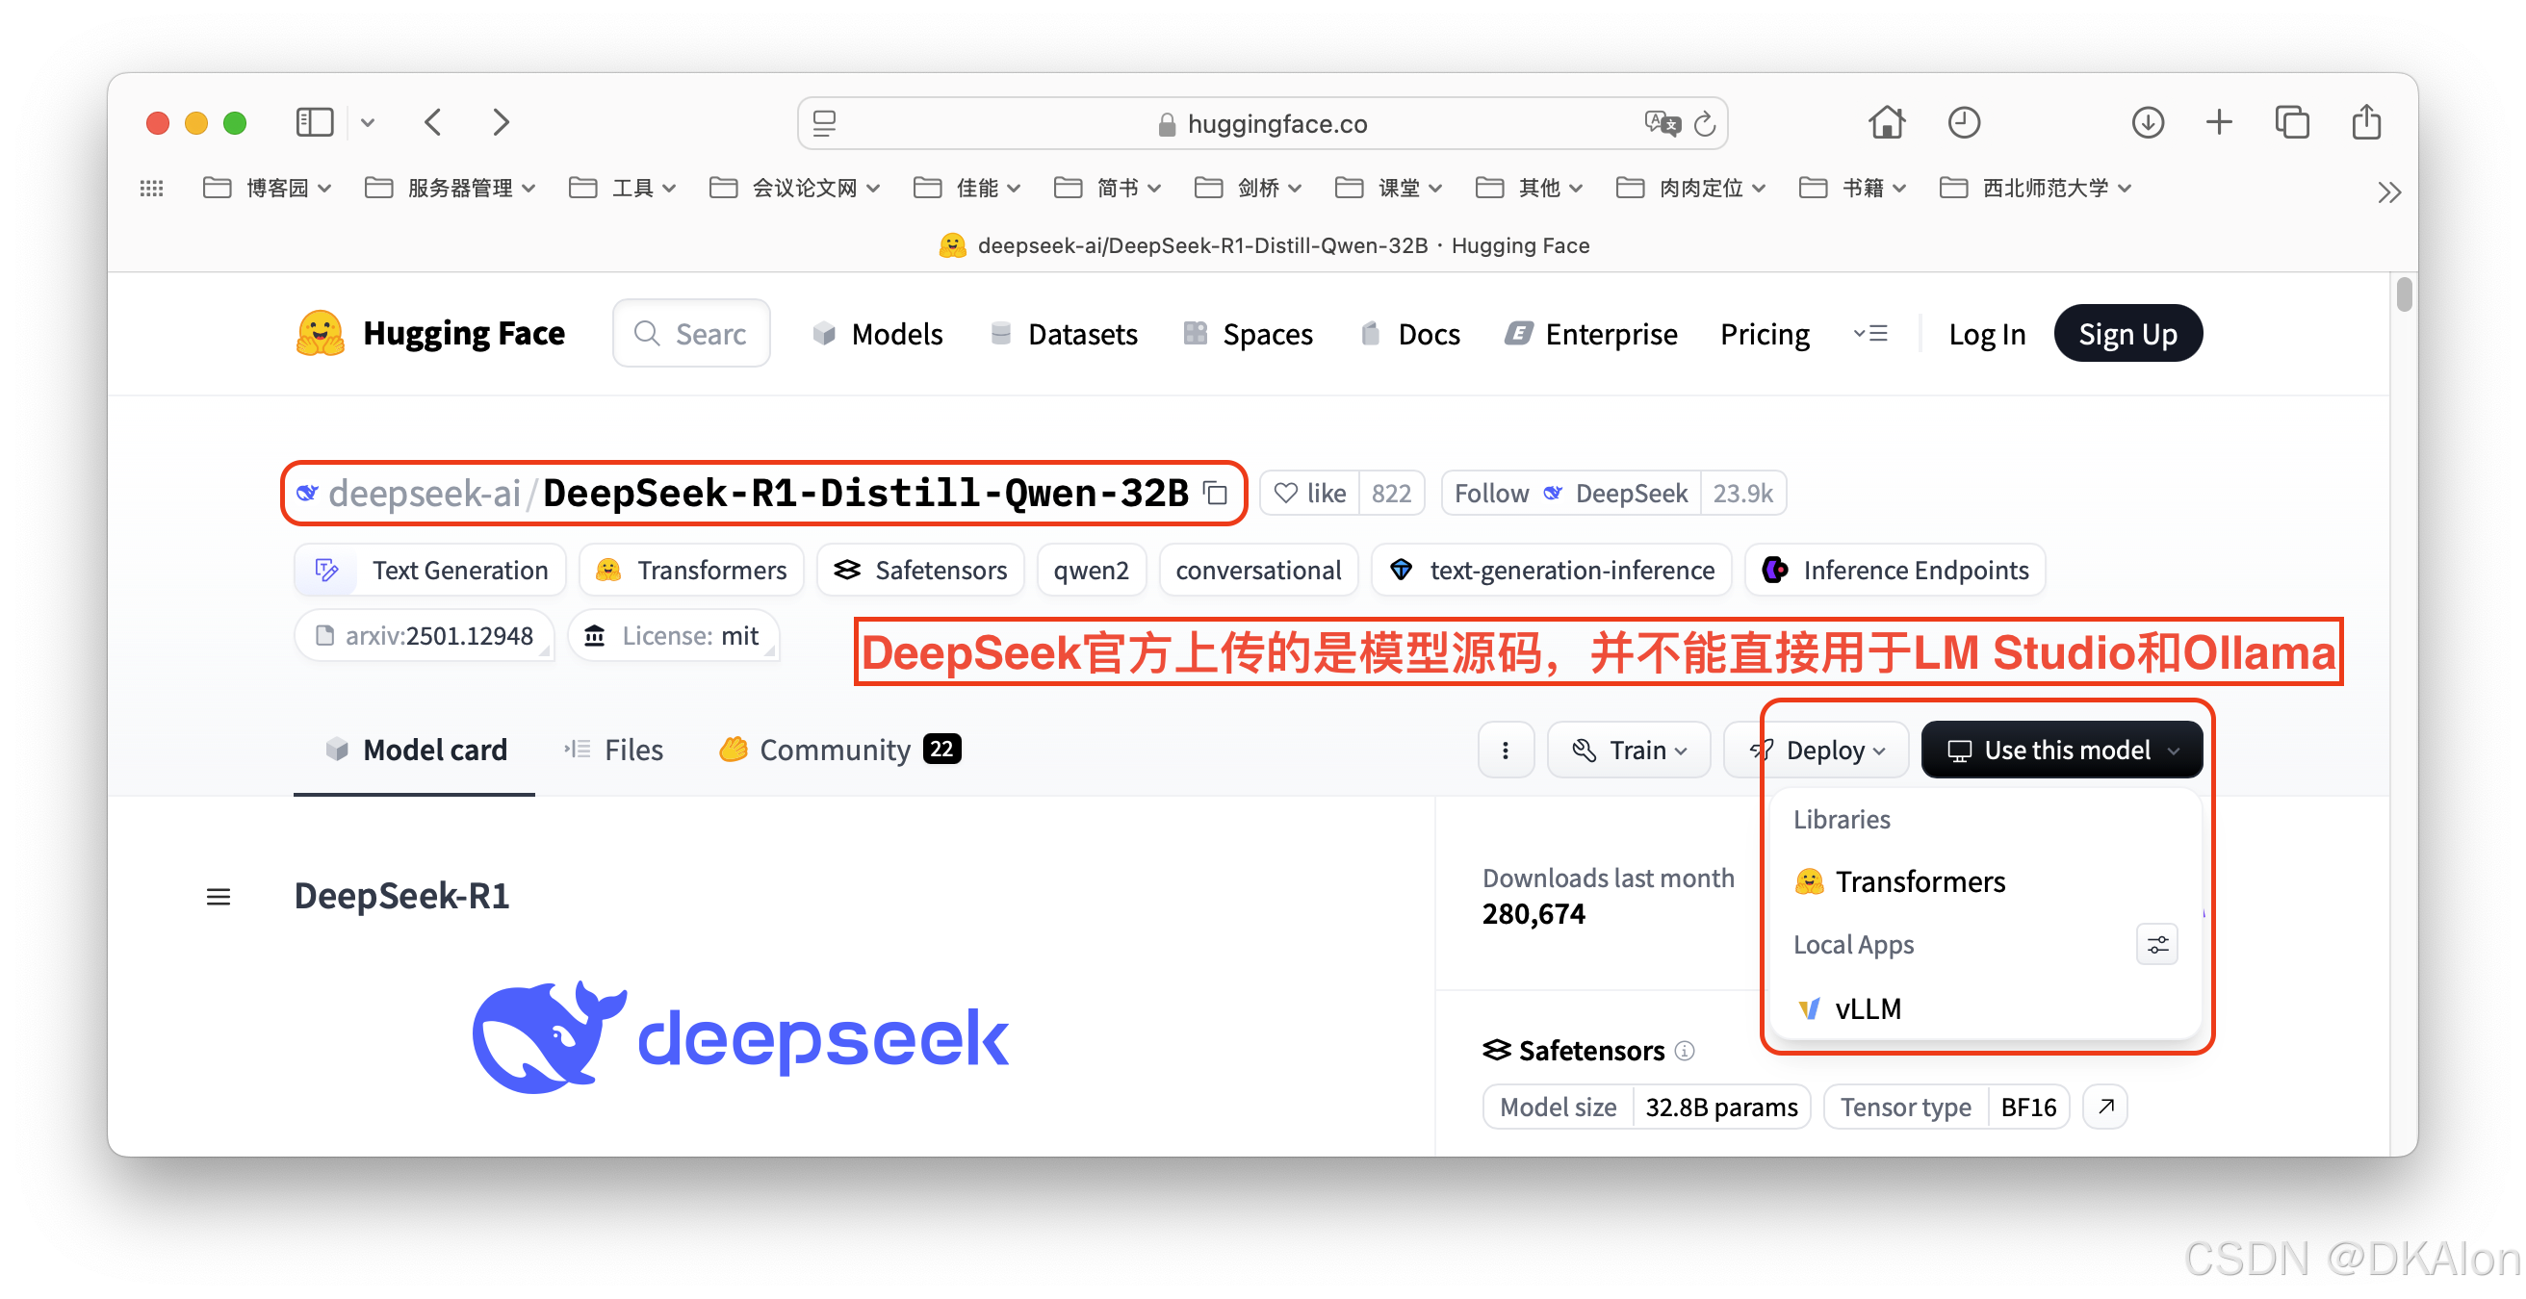Switch to the Files tab

click(x=634, y=749)
